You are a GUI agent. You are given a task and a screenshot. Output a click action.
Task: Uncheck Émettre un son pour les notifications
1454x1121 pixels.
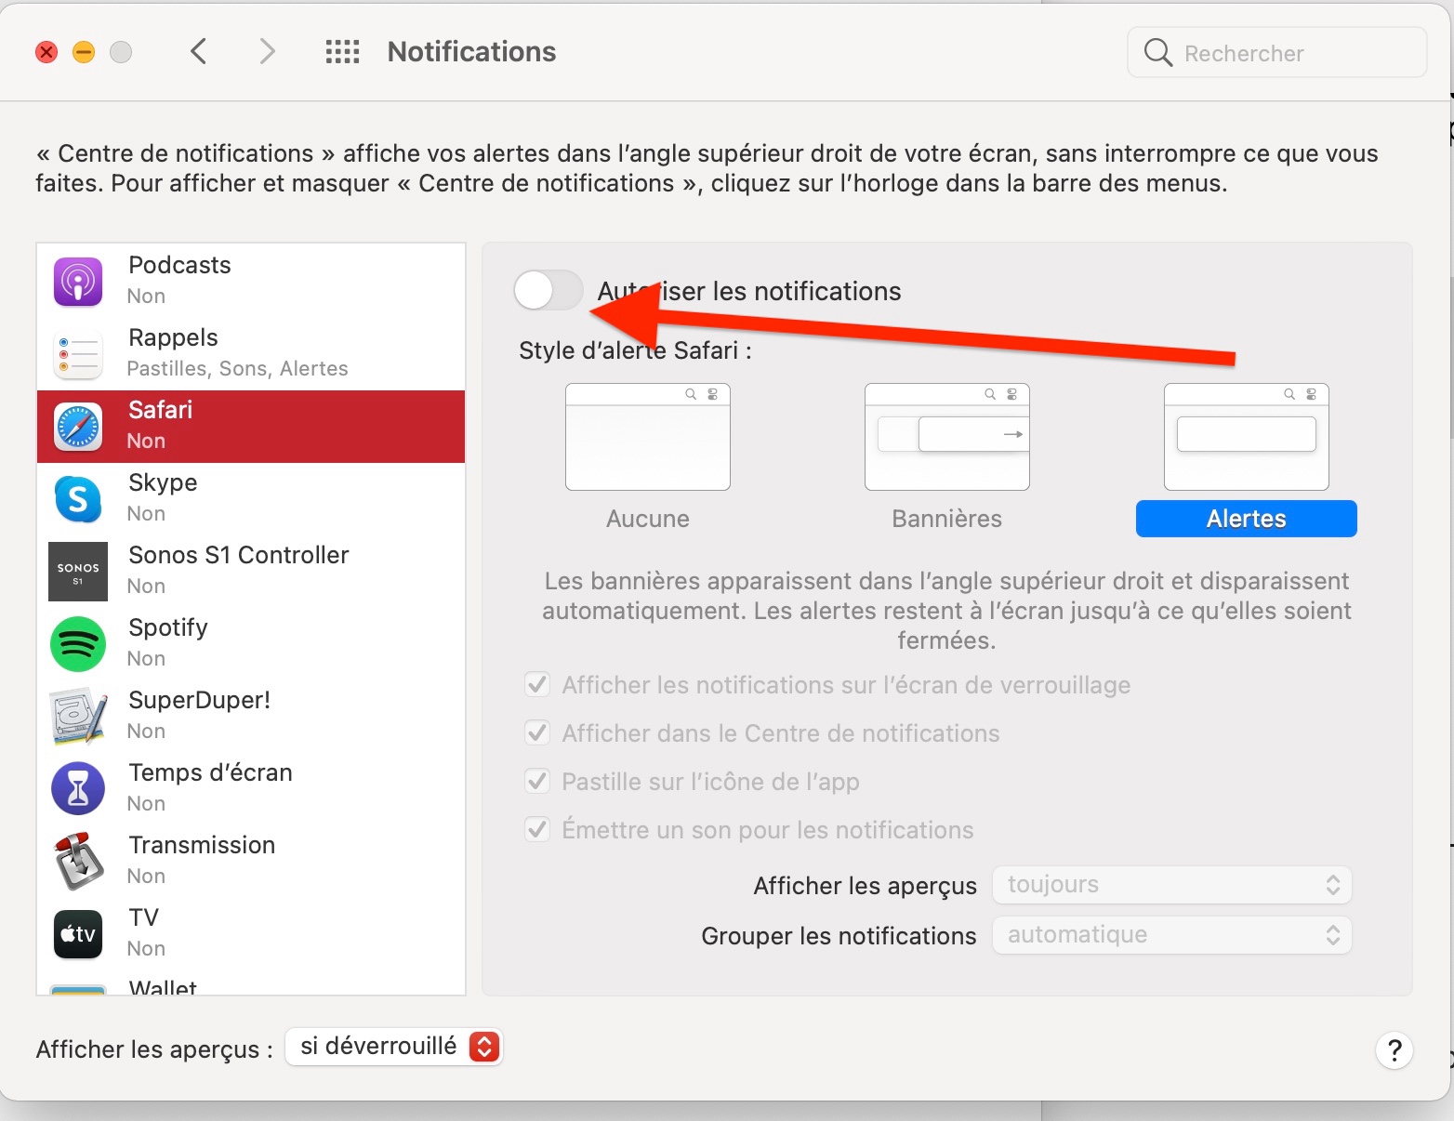[x=537, y=830]
